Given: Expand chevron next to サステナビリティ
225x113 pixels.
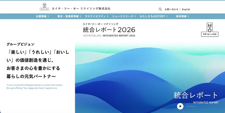Looking at the screenshot, I should pos(108,16).
